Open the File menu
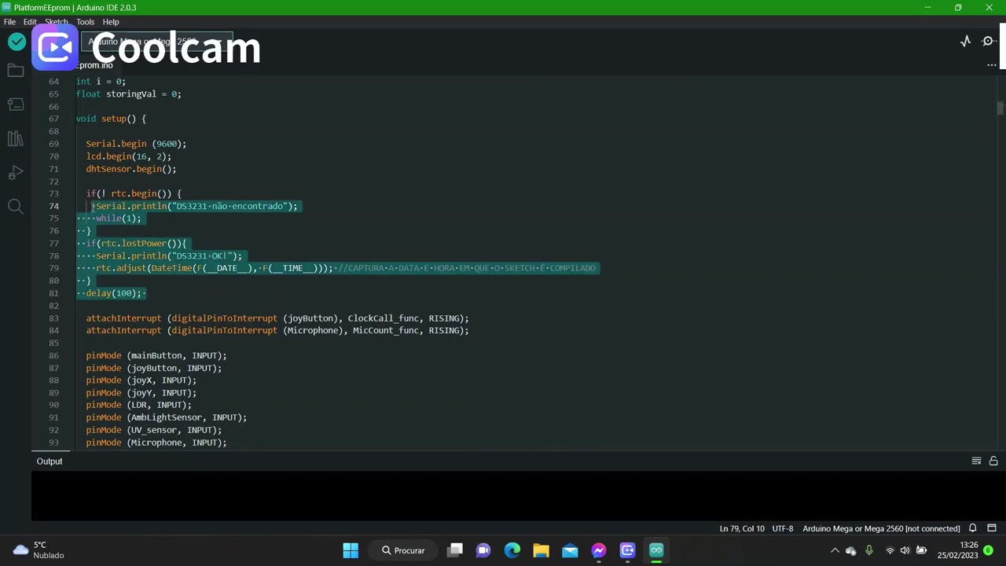The height and width of the screenshot is (566, 1006). click(x=9, y=22)
